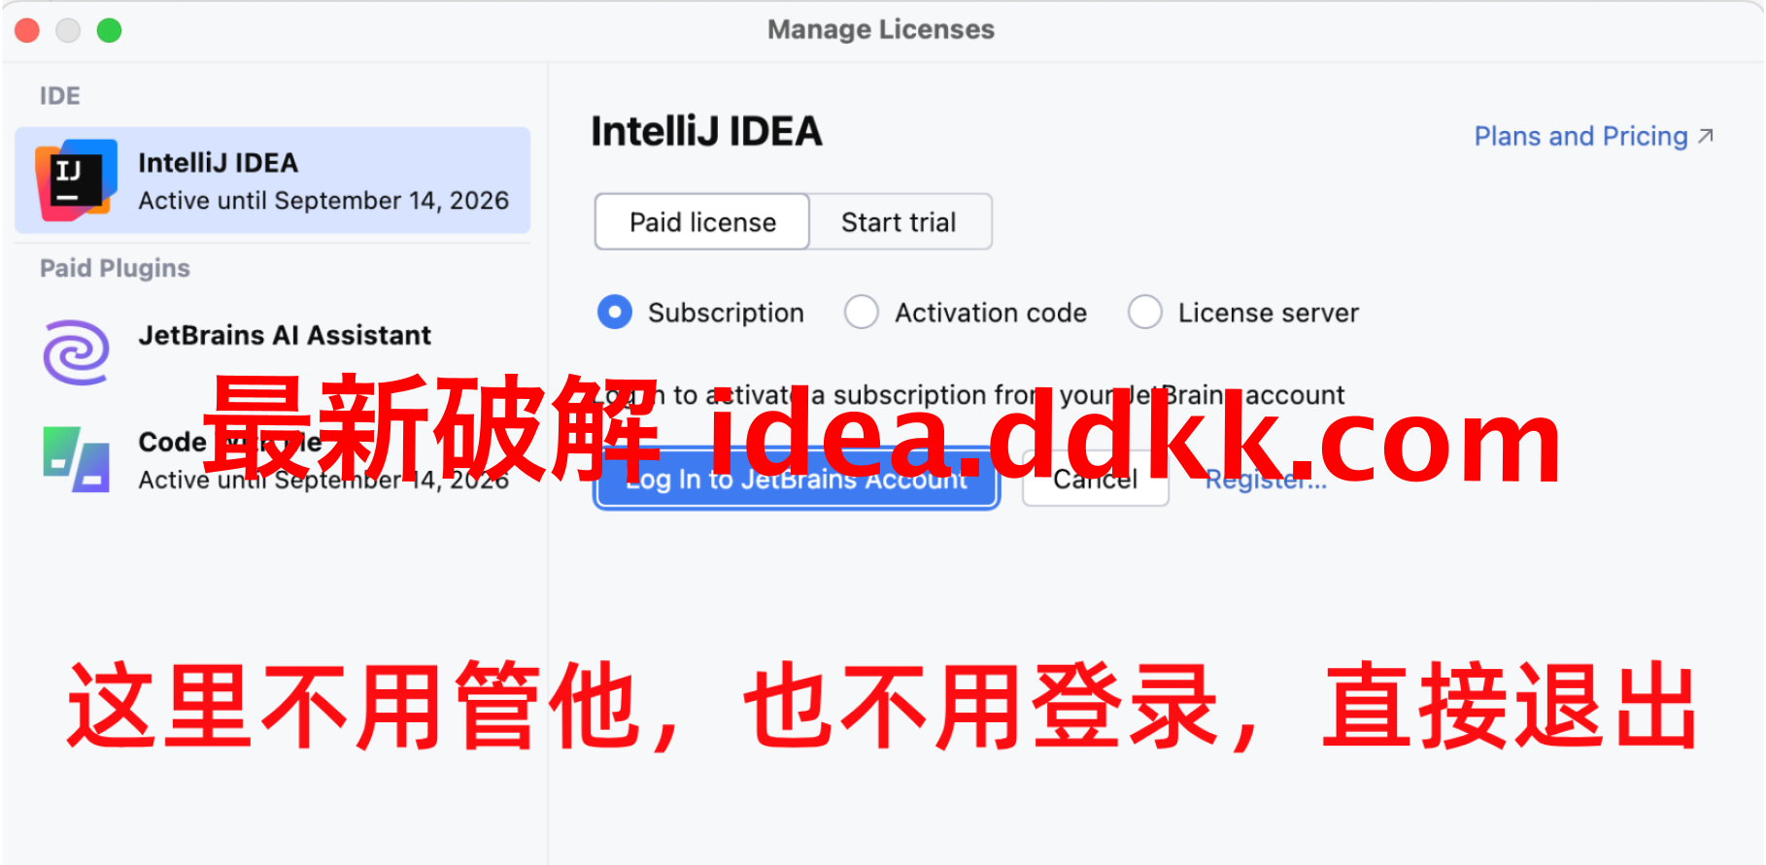Open the Plans and Pricing link
This screenshot has width=1766, height=865.
point(1580,136)
